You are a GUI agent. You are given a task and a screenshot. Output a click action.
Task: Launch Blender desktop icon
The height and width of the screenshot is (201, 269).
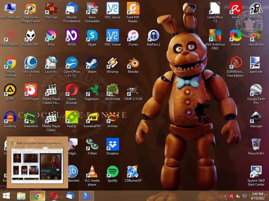pyautogui.click(x=133, y=65)
